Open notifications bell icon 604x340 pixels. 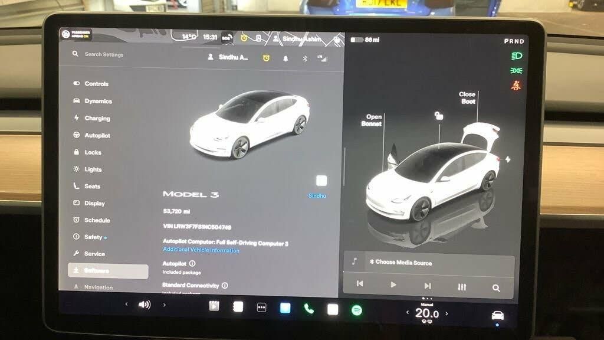coord(285,58)
